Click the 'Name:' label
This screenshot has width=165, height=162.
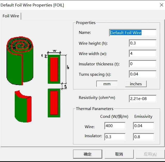(x=85, y=32)
